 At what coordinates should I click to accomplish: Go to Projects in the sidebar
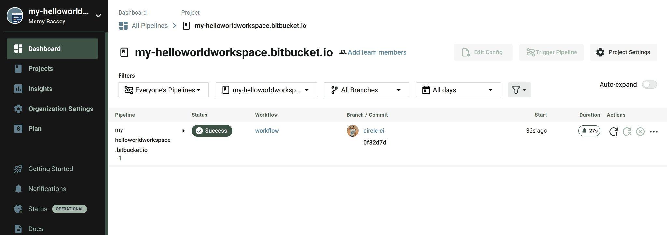pyautogui.click(x=40, y=69)
